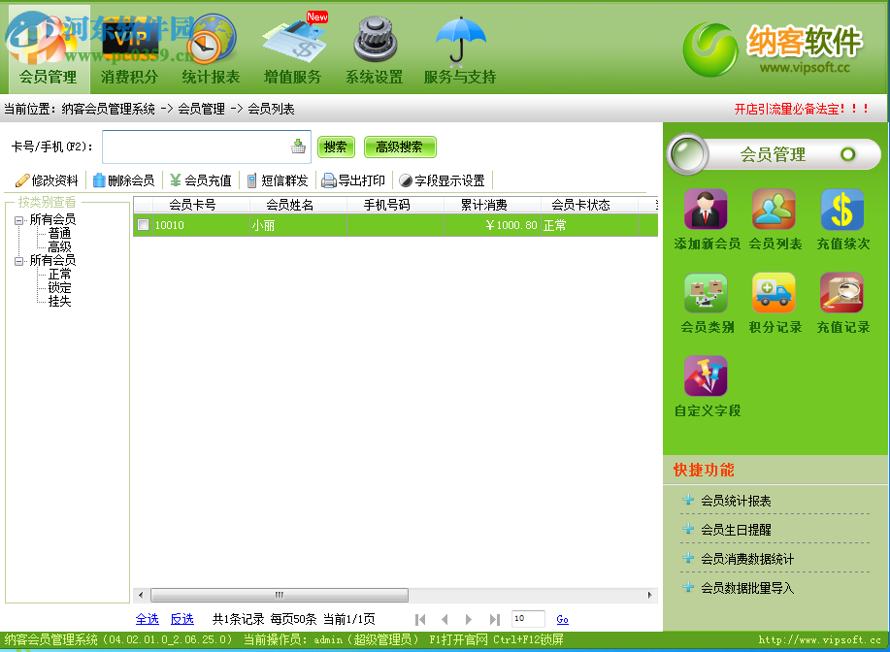Click the page number input field
Image resolution: width=890 pixels, height=652 pixels.
pos(527,616)
